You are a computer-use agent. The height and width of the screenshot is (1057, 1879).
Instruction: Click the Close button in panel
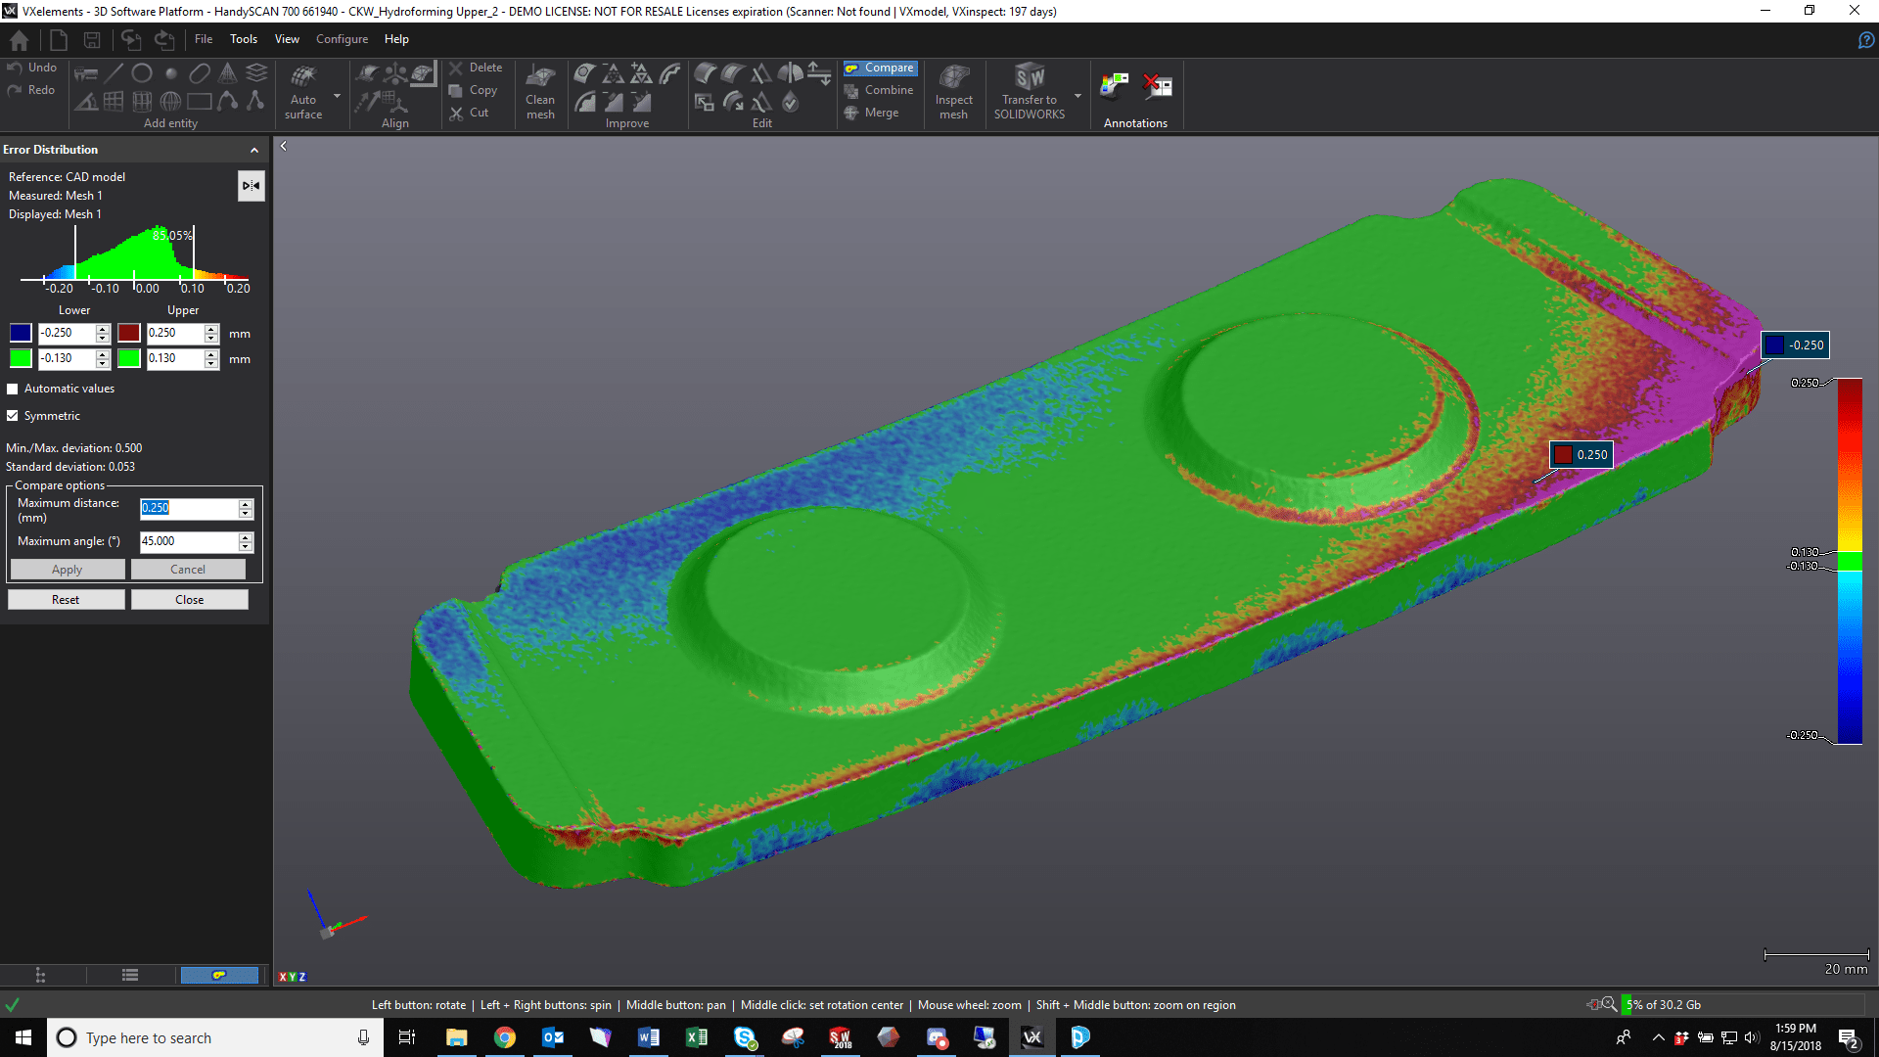pyautogui.click(x=189, y=600)
